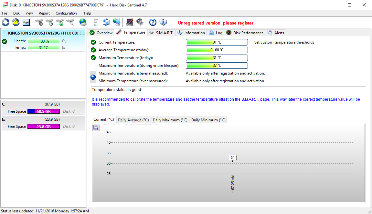Click the globe and monitor network icon
Image resolution: width=372 pixels, height=214 pixels.
pos(116,23)
